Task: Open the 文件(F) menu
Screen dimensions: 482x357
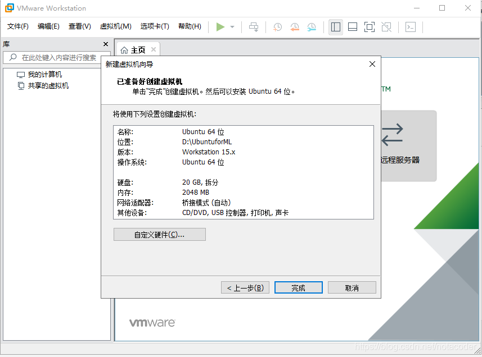Action: (18, 26)
